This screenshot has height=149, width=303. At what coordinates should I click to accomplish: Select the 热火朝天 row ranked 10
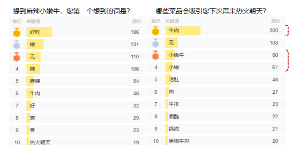pyautogui.click(x=77, y=141)
